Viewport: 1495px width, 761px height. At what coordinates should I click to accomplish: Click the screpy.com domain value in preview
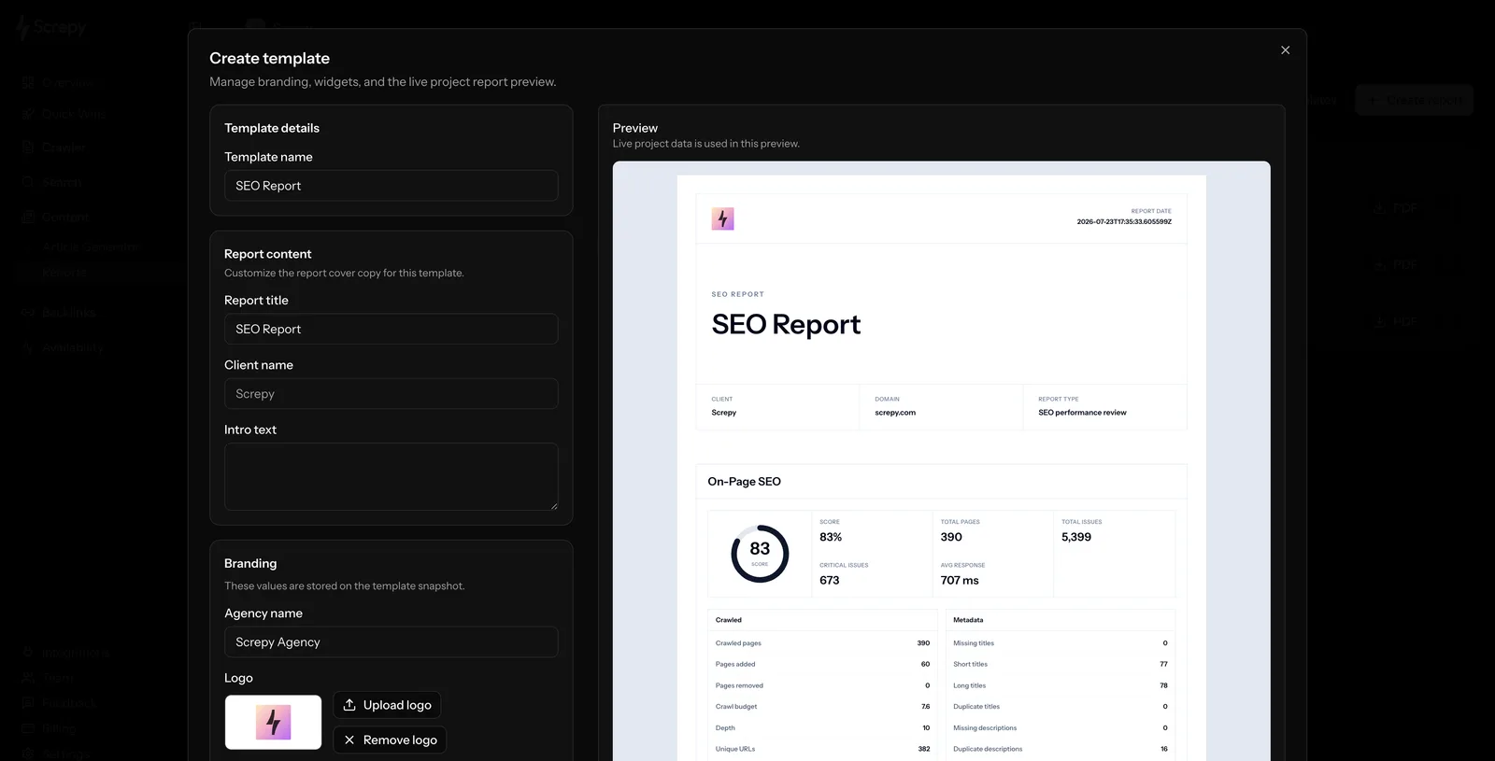point(895,413)
